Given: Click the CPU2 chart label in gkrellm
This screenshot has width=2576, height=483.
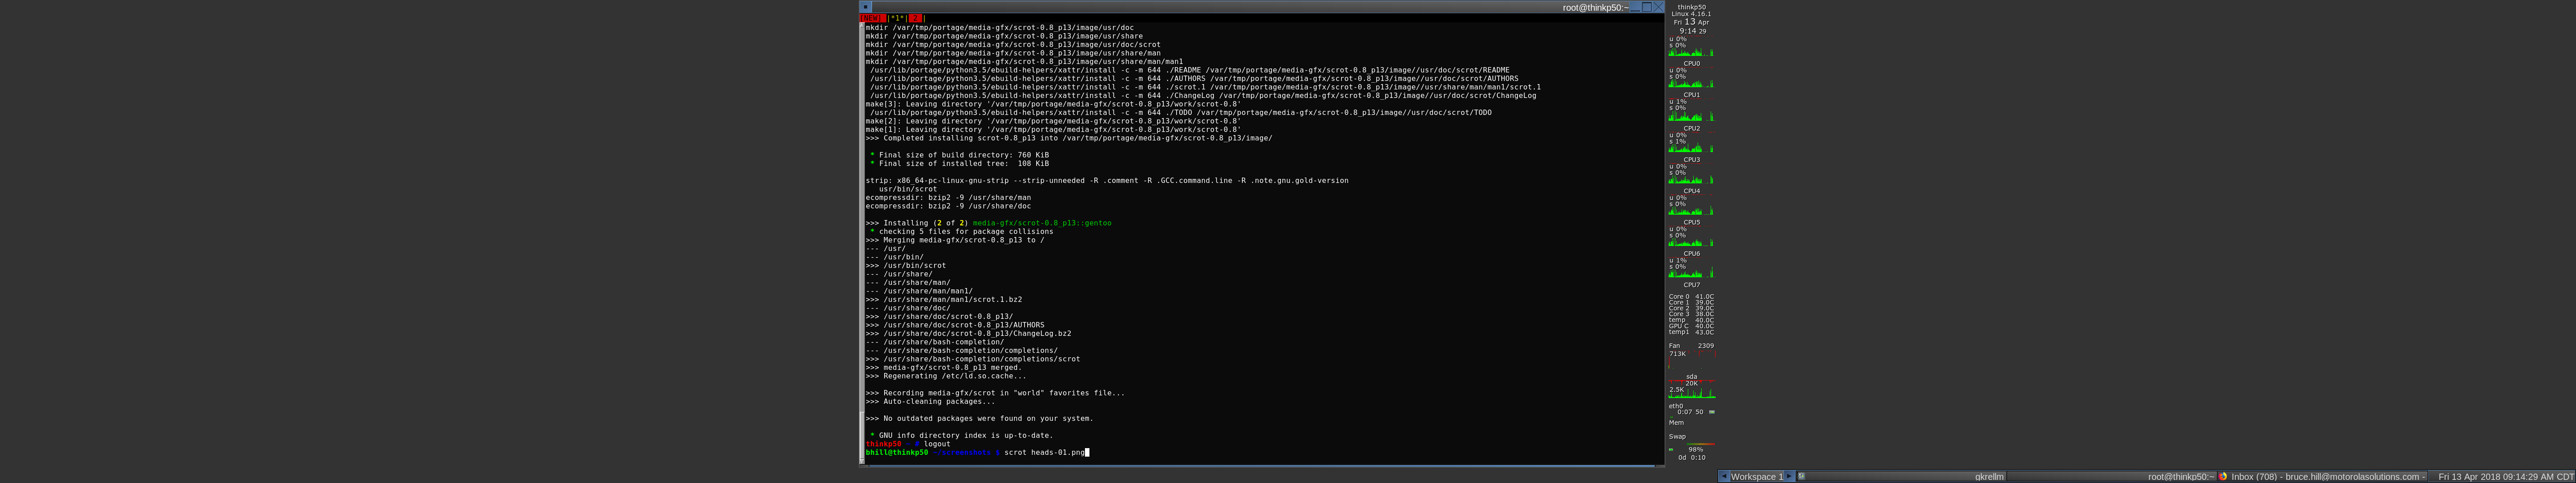Looking at the screenshot, I should (x=1691, y=128).
